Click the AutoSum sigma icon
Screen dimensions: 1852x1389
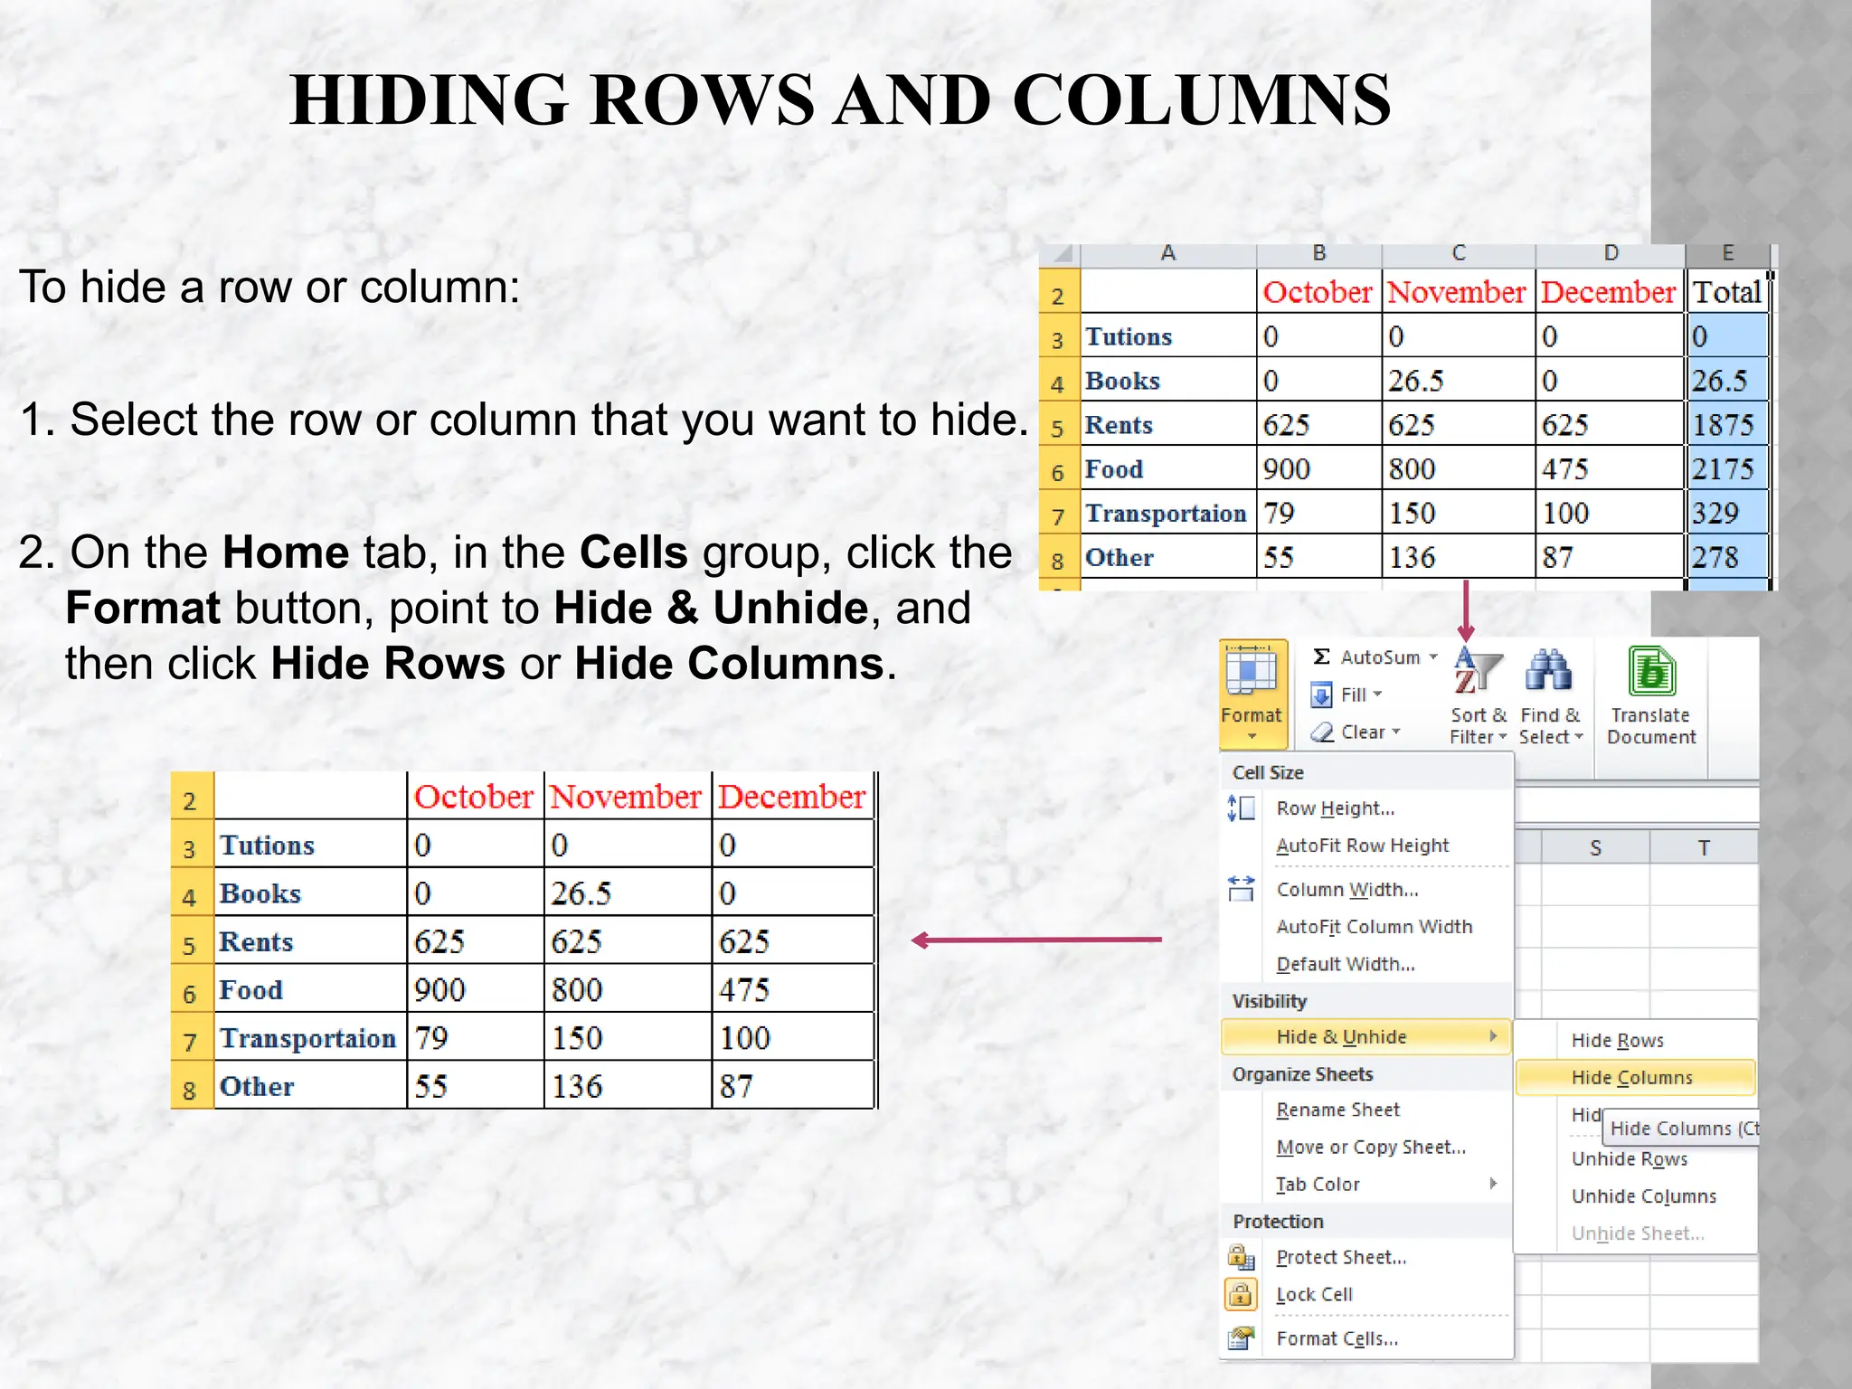click(1321, 657)
